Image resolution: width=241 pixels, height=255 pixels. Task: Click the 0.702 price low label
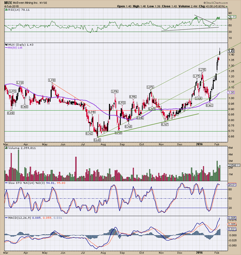pos(89,133)
